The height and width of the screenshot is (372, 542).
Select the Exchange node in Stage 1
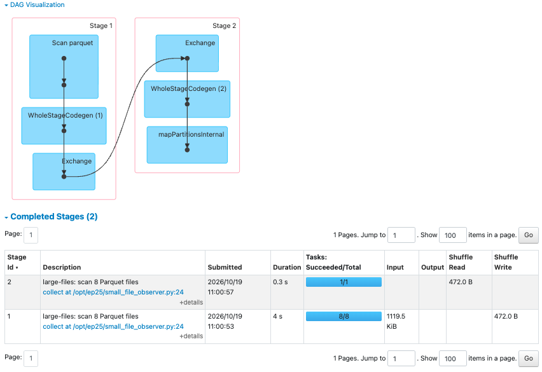[64, 172]
